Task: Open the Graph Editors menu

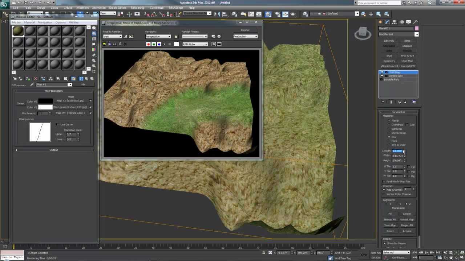Action: click(118, 8)
